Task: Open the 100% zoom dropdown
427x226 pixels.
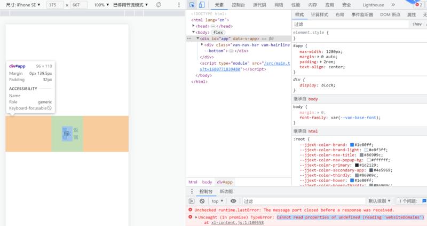Action: coord(101,5)
